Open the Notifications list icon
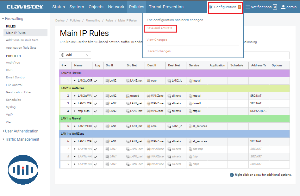The height and width of the screenshot is (196, 300). [248, 7]
